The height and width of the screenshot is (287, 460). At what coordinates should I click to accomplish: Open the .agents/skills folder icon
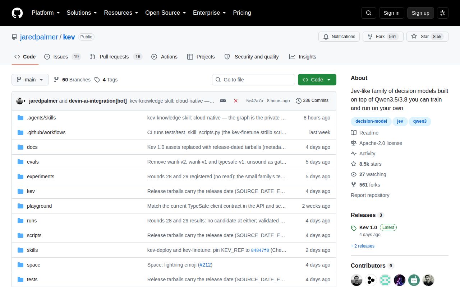pyautogui.click(x=20, y=118)
